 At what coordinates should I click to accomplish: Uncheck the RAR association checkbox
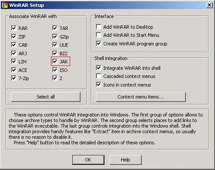coord(14,28)
